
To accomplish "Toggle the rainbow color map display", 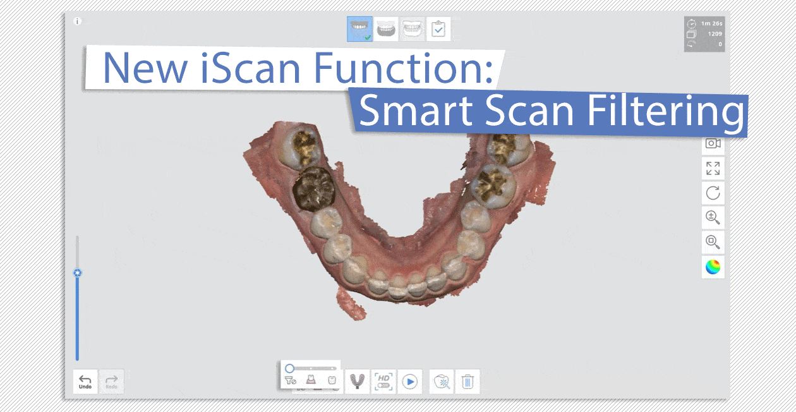I will (x=713, y=267).
